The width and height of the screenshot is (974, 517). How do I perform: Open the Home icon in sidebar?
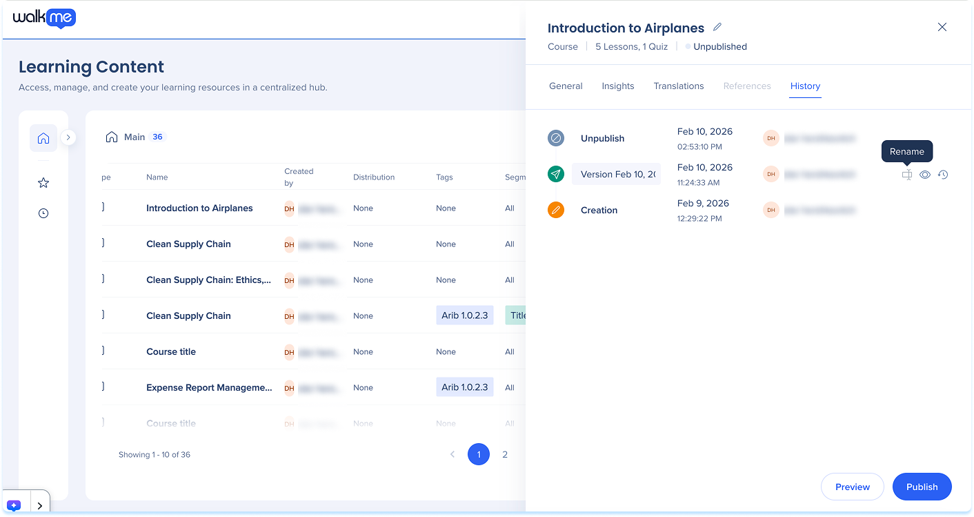pyautogui.click(x=43, y=138)
